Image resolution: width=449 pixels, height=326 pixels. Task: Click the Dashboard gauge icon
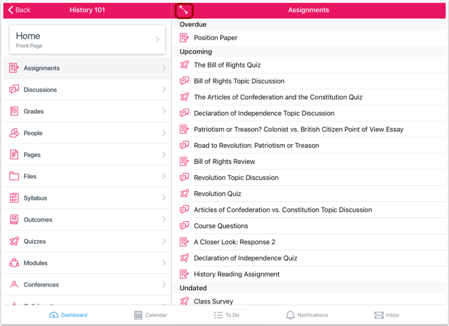(54, 315)
